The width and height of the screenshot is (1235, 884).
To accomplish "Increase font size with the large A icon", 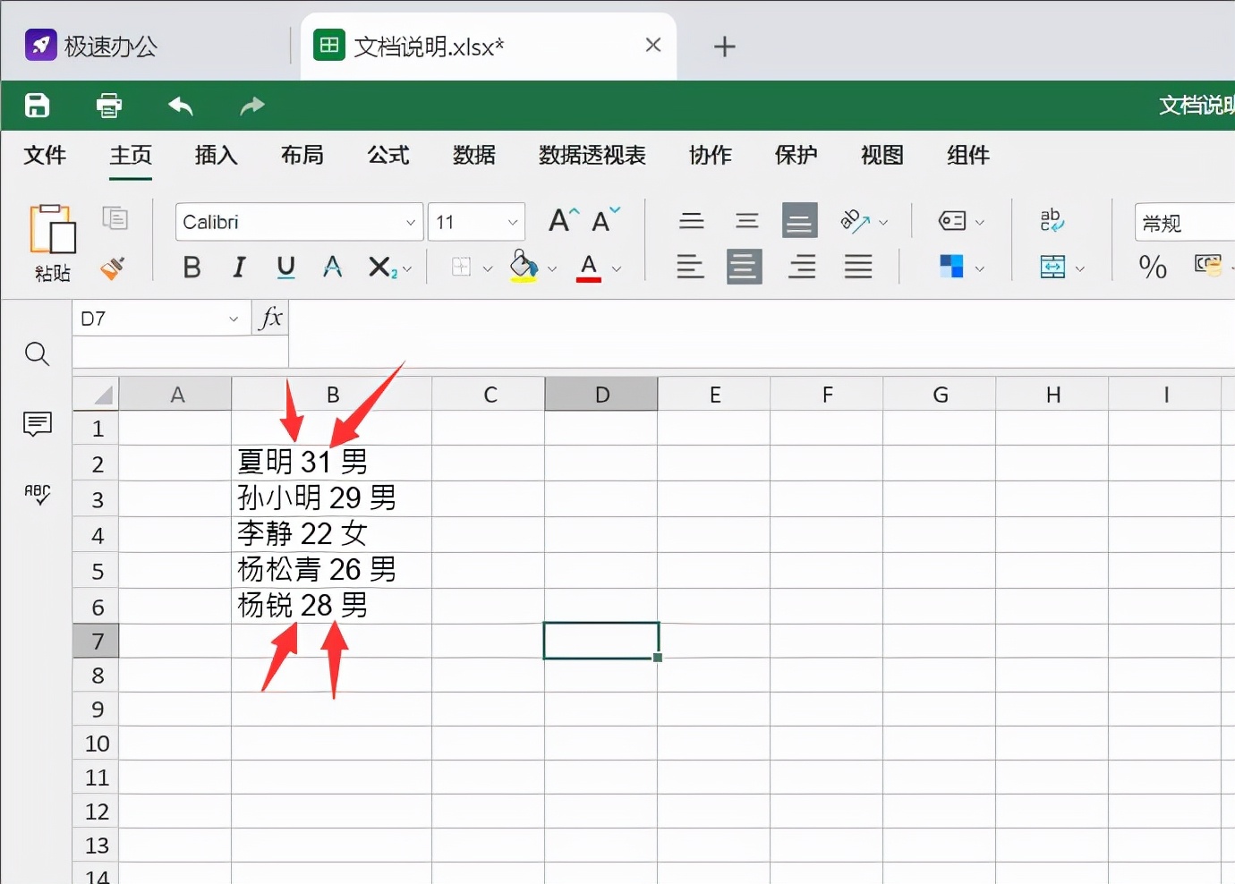I will pos(561,219).
